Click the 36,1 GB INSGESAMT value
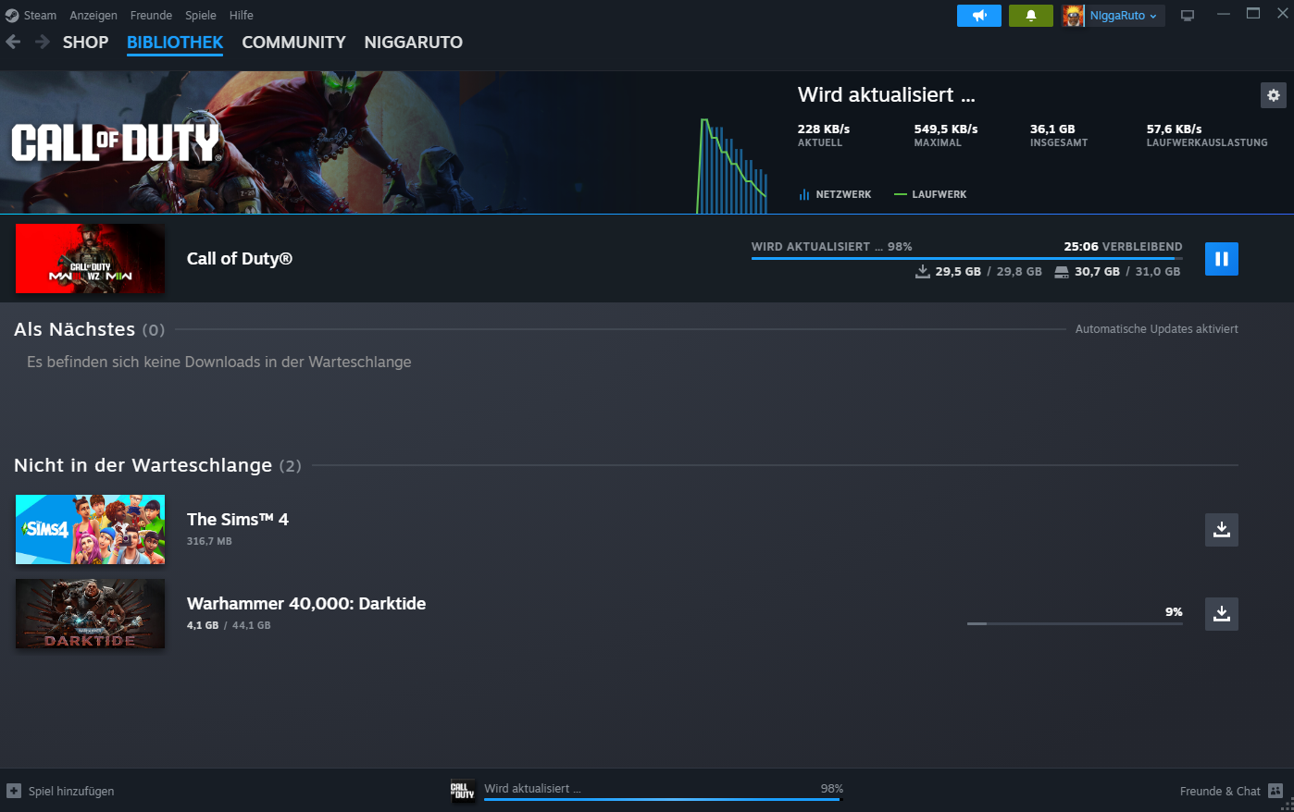1294x812 pixels. pyautogui.click(x=1052, y=129)
